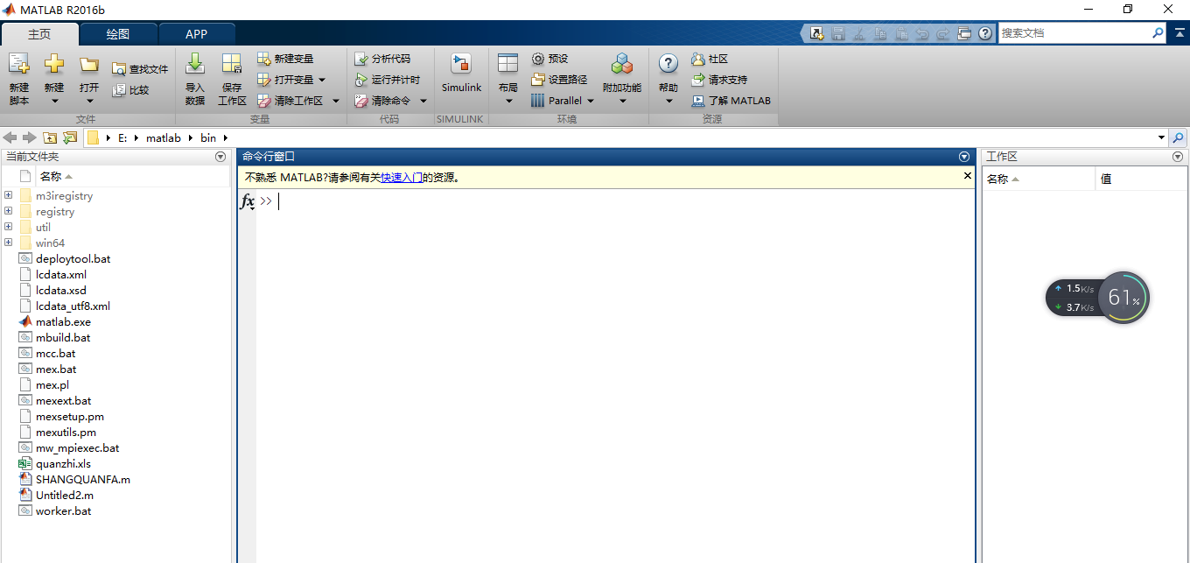Switch to the 绘图 (Plots) tab
Screen dimensions: 1190x563
(118, 34)
